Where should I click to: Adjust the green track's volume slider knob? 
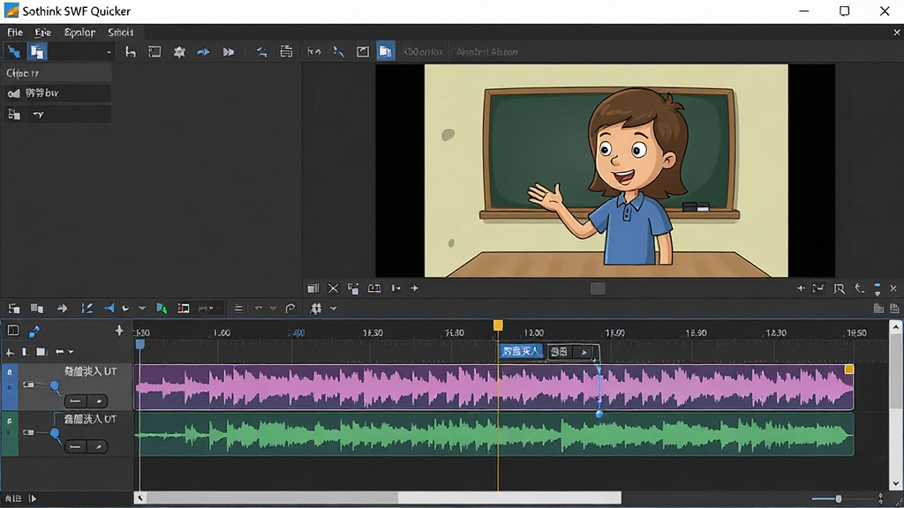pos(56,434)
